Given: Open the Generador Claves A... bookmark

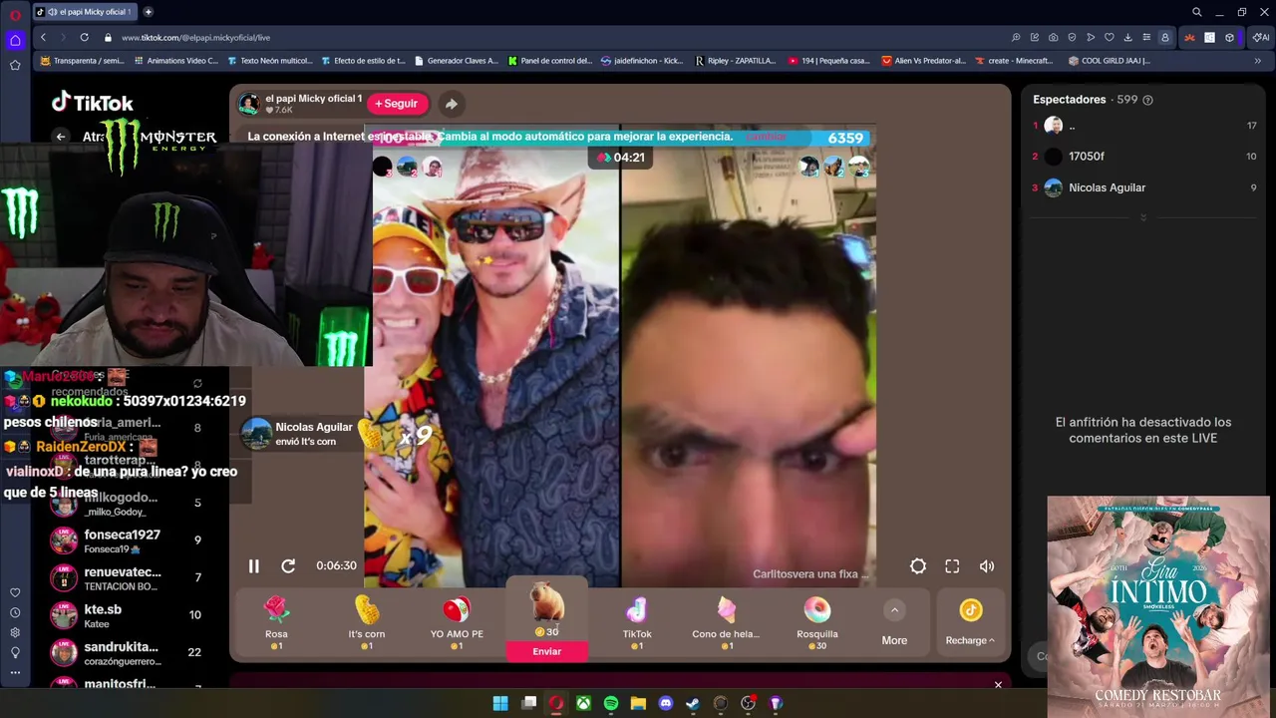Looking at the screenshot, I should (456, 60).
